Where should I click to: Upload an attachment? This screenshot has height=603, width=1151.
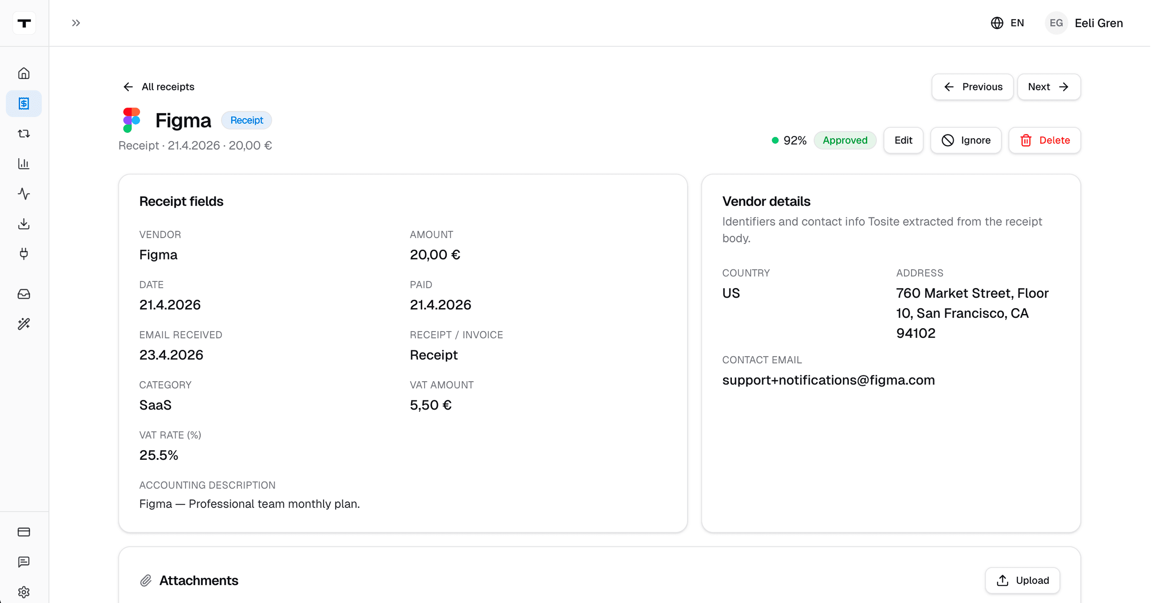[x=1022, y=580]
